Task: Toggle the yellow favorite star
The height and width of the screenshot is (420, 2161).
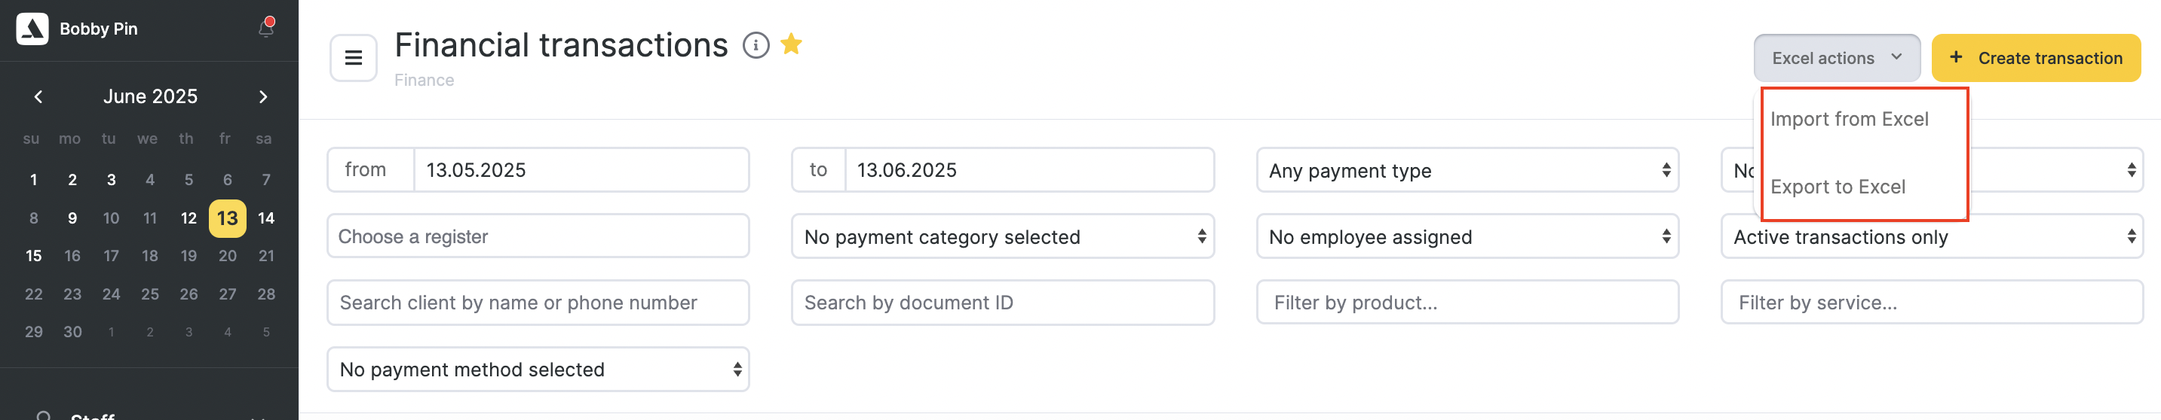Action: pos(791,44)
